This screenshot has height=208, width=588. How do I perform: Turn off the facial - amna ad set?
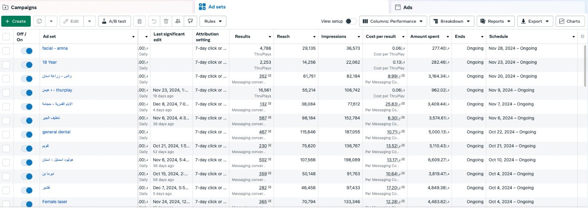coord(27,51)
